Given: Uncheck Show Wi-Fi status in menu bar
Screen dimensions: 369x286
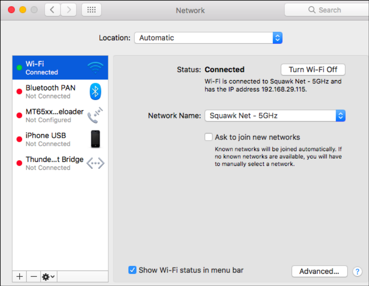Looking at the screenshot, I should [x=132, y=270].
